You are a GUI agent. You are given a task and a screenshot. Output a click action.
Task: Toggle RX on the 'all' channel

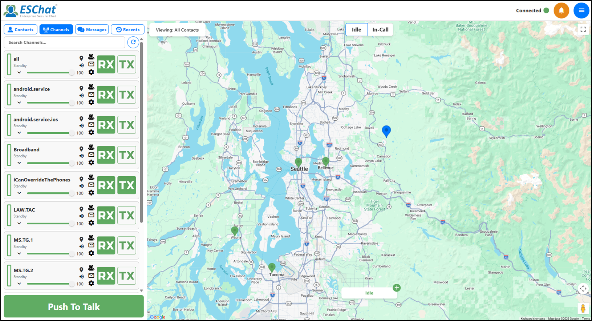106,65
